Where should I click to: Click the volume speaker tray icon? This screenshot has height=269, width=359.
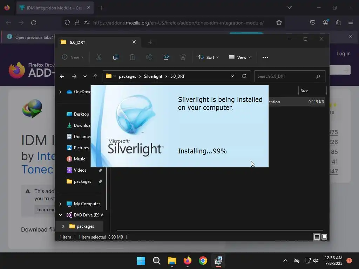(x=316, y=261)
